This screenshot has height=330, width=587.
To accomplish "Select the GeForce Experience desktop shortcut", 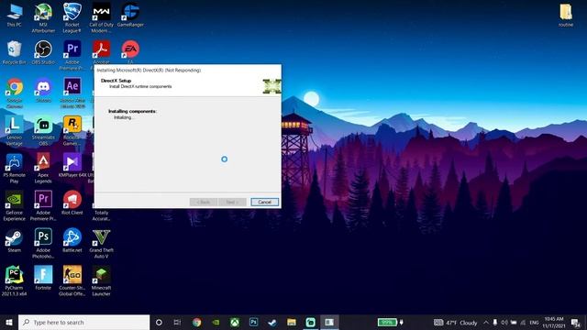I will coord(15,205).
